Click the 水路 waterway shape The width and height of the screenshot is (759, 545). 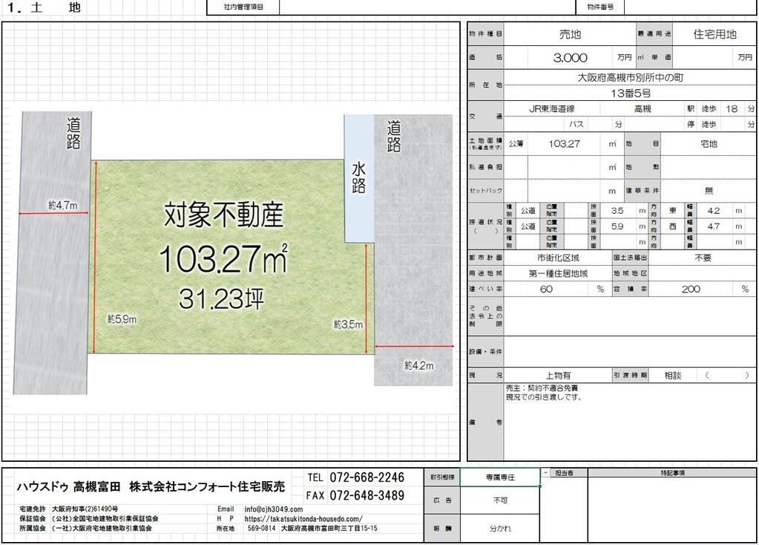358,177
